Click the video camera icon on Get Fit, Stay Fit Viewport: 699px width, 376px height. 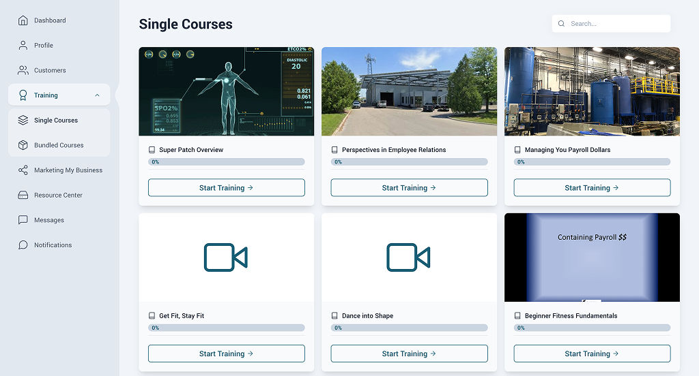coord(226,257)
